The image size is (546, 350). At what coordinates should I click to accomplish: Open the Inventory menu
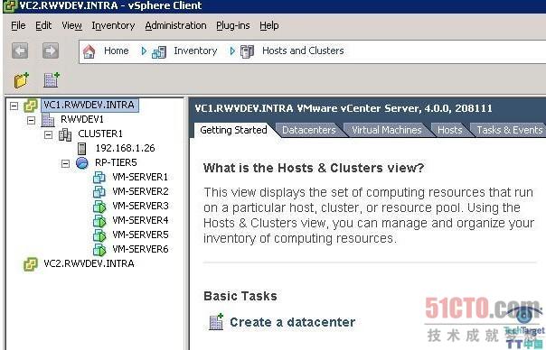113,25
